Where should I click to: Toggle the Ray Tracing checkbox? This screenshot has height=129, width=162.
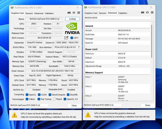(x=39, y=99)
